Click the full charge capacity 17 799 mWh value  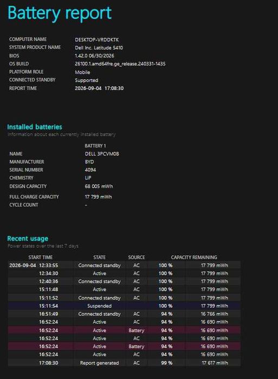pos(98,197)
